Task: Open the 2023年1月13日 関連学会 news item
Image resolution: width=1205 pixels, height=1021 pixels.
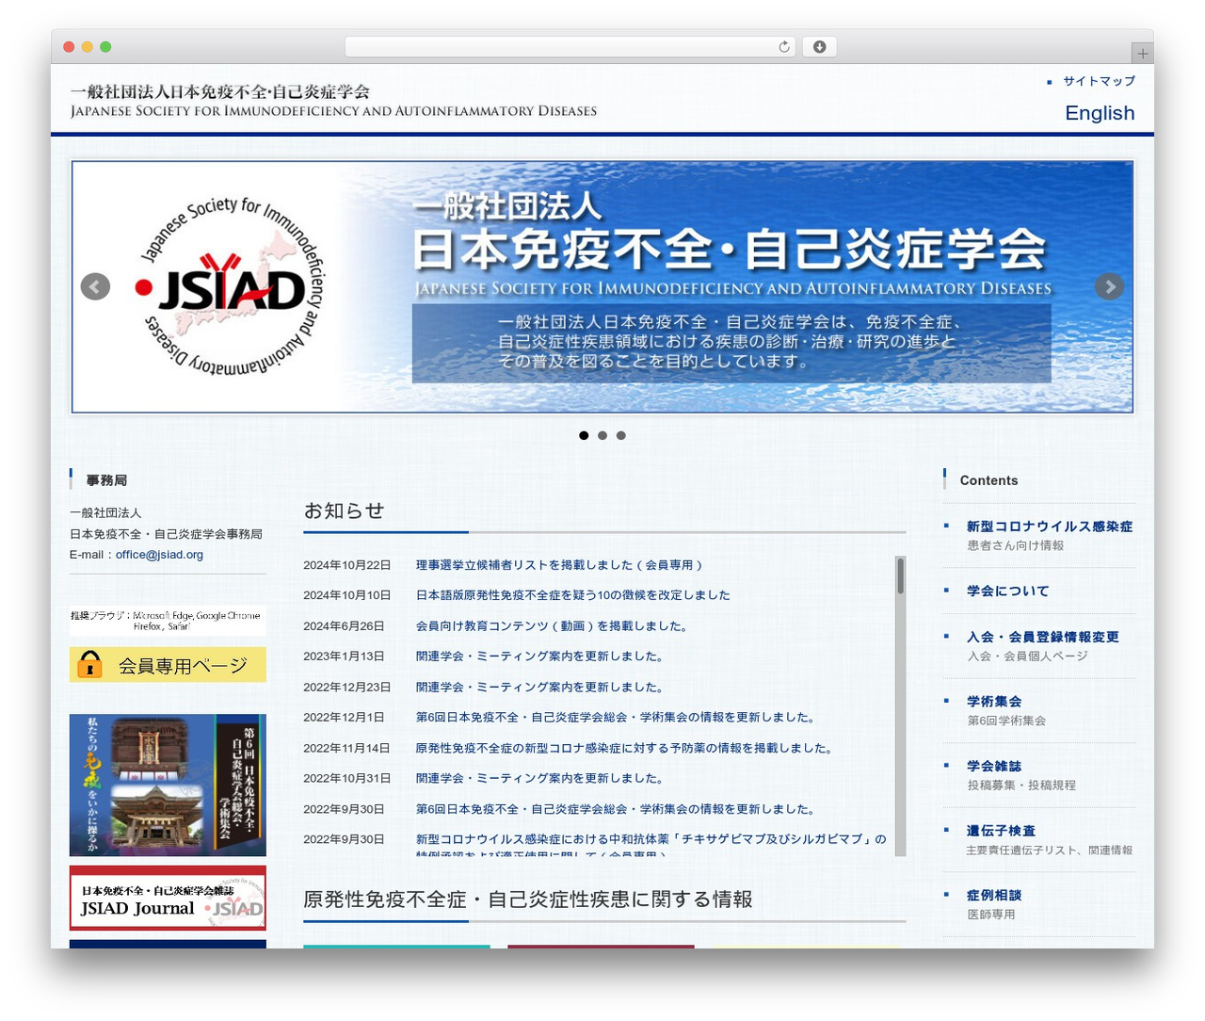Action: click(540, 656)
